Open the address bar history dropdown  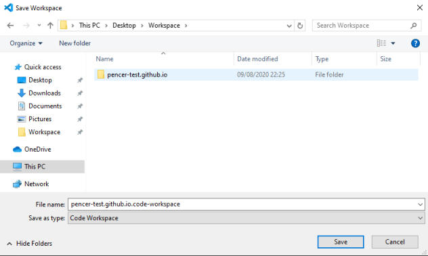click(x=289, y=26)
